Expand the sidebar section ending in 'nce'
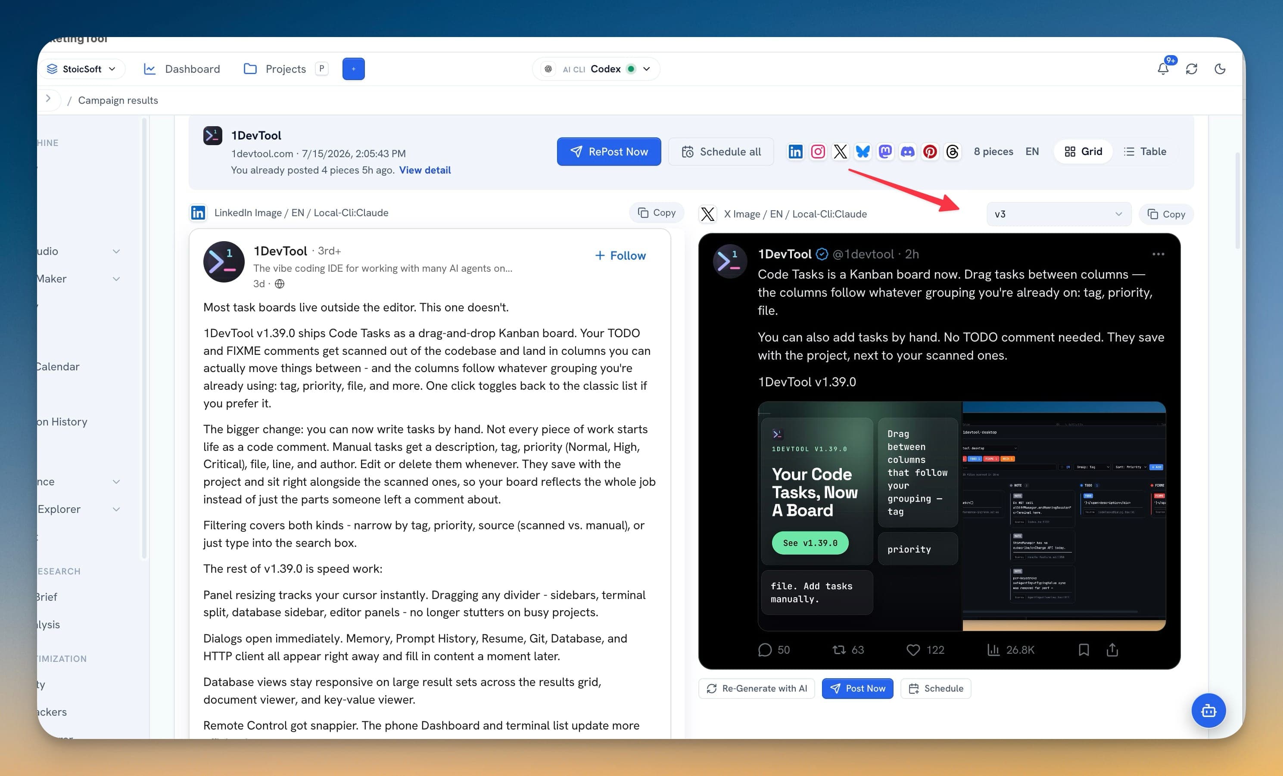 point(116,482)
